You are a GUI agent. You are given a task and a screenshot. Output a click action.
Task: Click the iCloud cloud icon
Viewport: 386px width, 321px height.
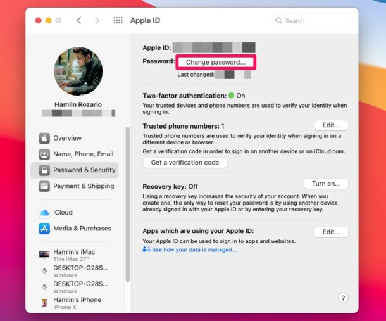(44, 213)
